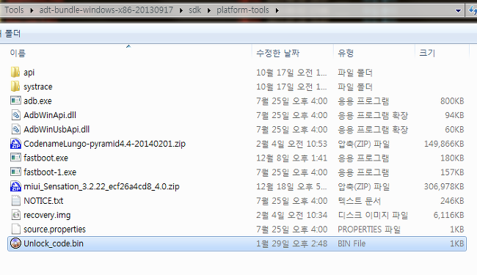Click the 157KB size of fastboot-1.exe
Viewport: 477px width, 275px height.
pos(452,172)
